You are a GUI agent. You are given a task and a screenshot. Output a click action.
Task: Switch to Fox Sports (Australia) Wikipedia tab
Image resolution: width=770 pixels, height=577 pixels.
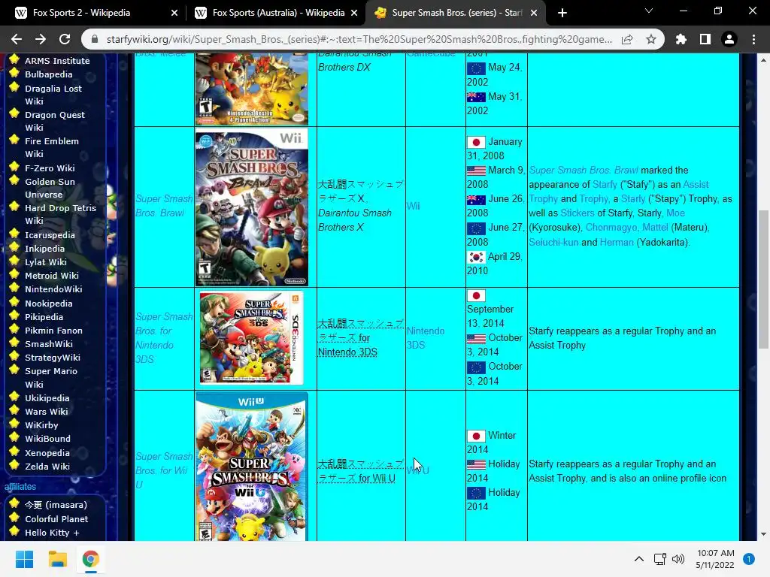(x=276, y=13)
